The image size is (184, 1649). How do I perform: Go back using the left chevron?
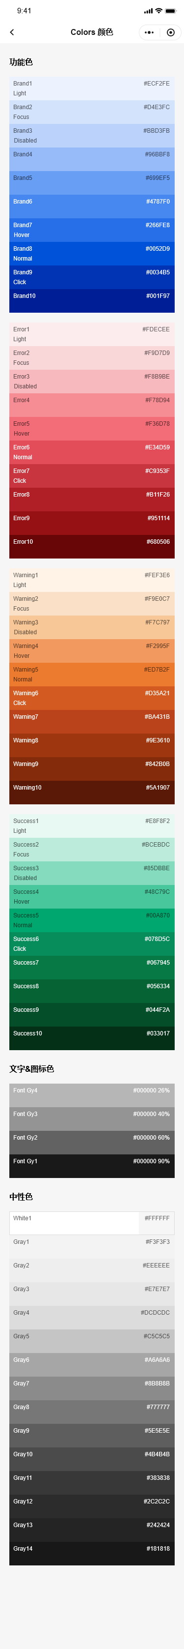tap(11, 32)
